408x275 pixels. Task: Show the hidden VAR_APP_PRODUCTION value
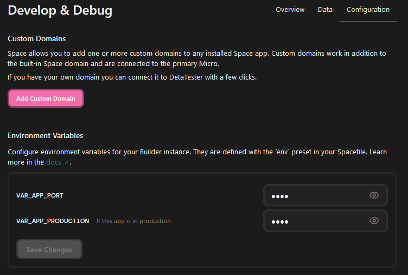click(374, 221)
